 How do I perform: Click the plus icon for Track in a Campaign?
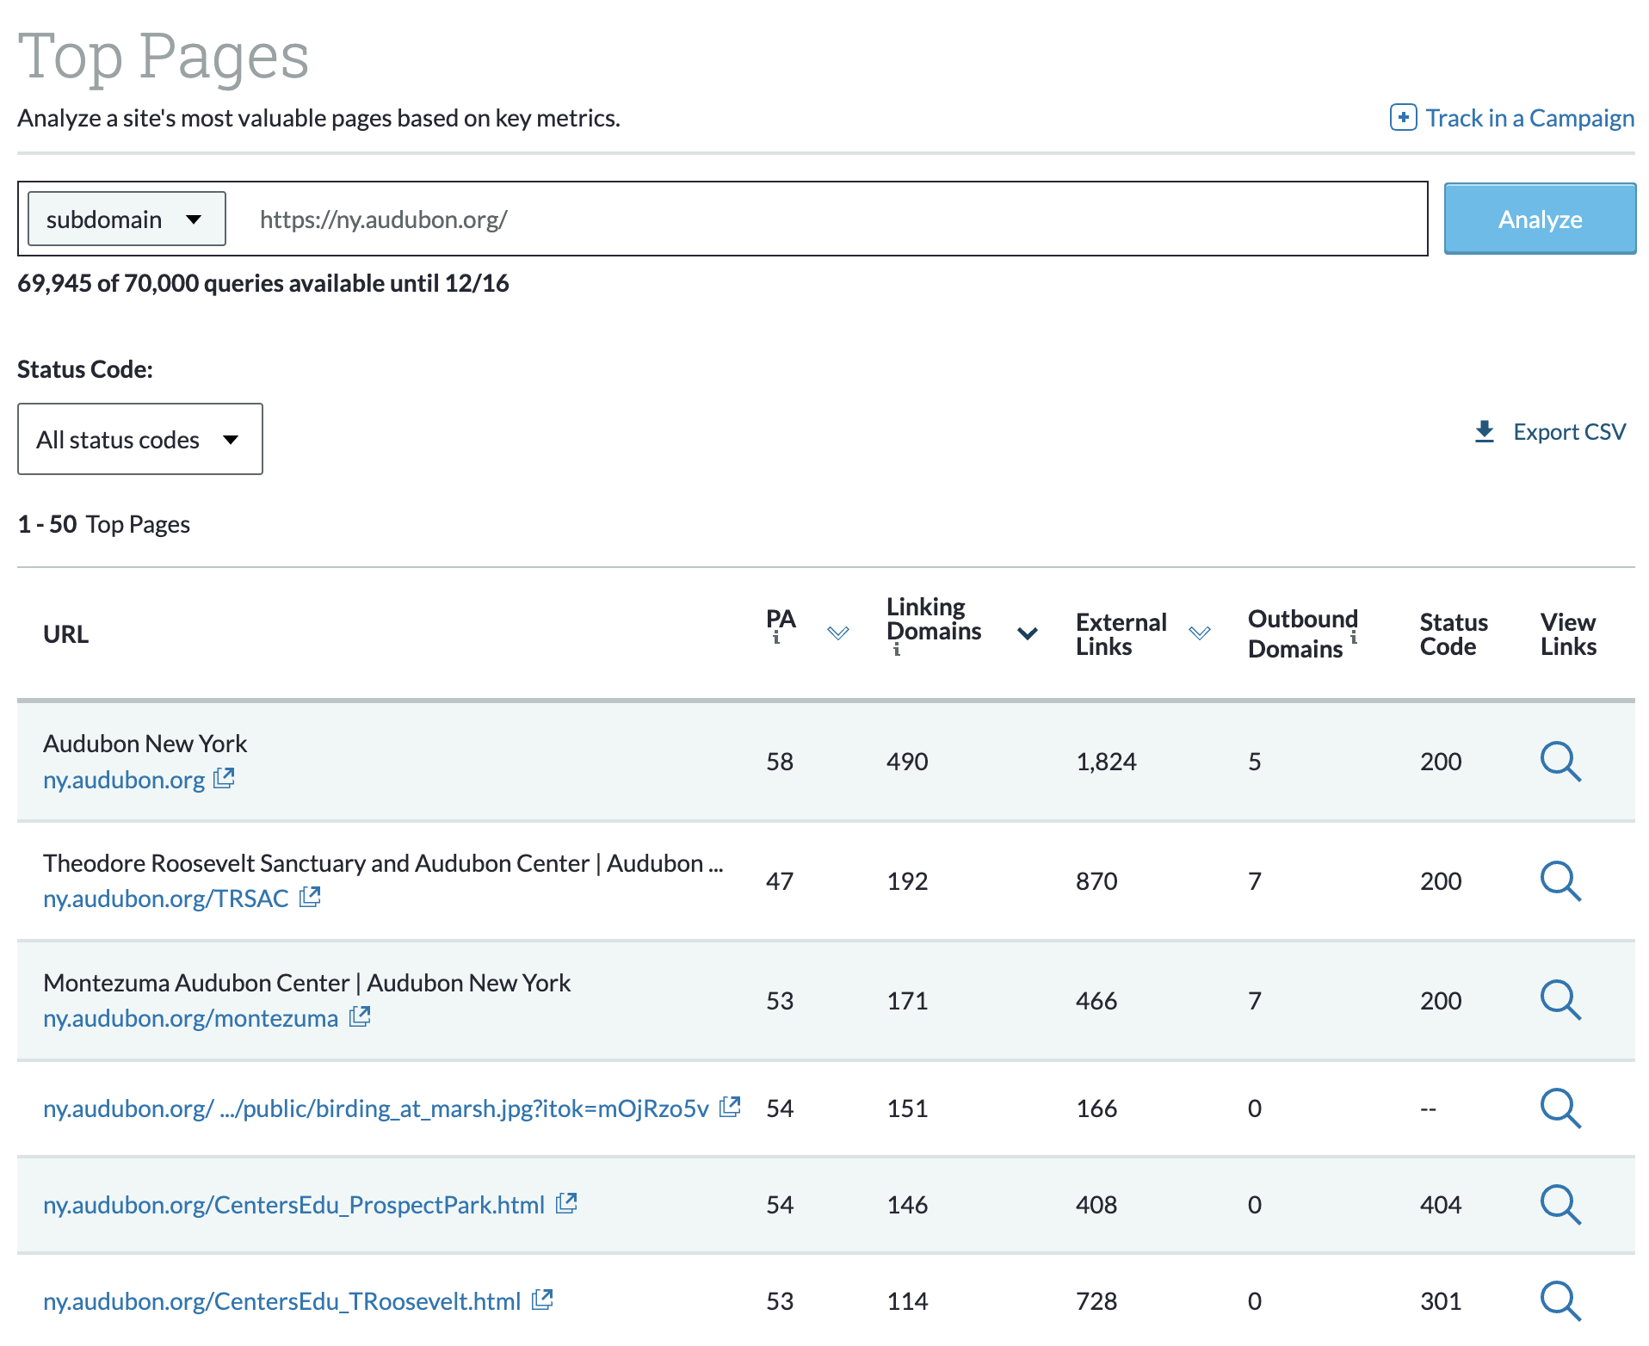(x=1403, y=118)
